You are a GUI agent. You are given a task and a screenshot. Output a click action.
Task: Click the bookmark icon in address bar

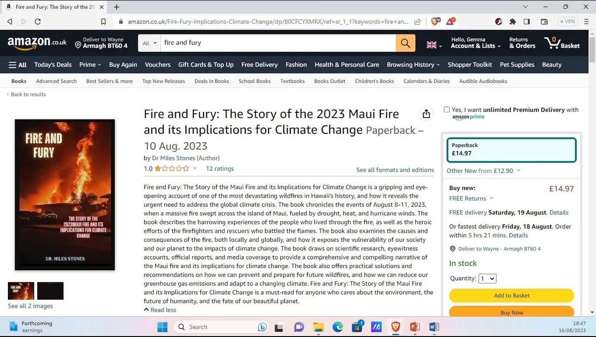[x=103, y=21]
